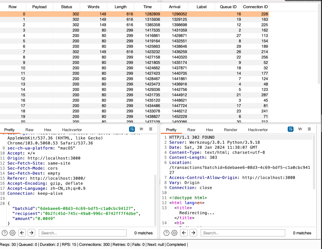Click response search help question-mark icon
Viewport: 322px width, 249px height.
[166, 233]
